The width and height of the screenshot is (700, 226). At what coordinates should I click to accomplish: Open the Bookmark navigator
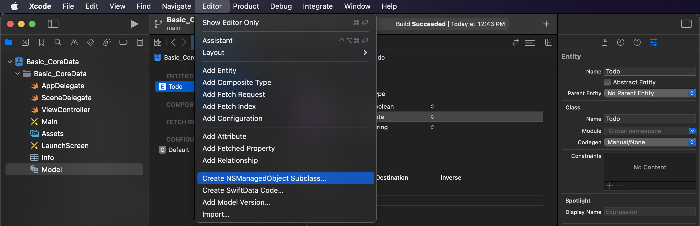pyautogui.click(x=42, y=42)
